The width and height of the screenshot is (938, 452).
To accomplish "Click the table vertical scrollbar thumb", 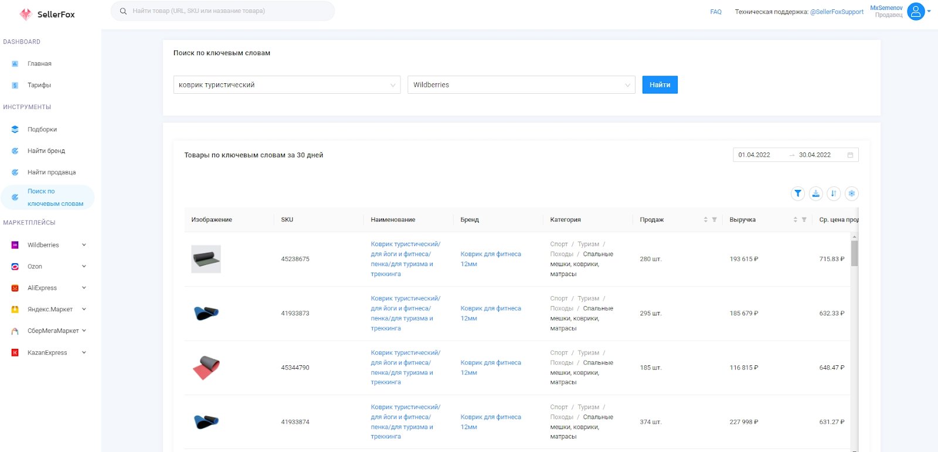I will (x=854, y=253).
